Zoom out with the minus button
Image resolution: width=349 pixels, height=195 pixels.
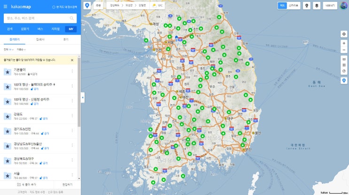click(x=344, y=50)
